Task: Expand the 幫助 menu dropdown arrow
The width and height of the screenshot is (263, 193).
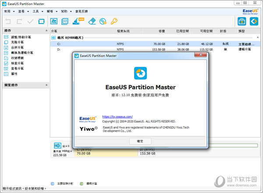Action: (x=71, y=11)
